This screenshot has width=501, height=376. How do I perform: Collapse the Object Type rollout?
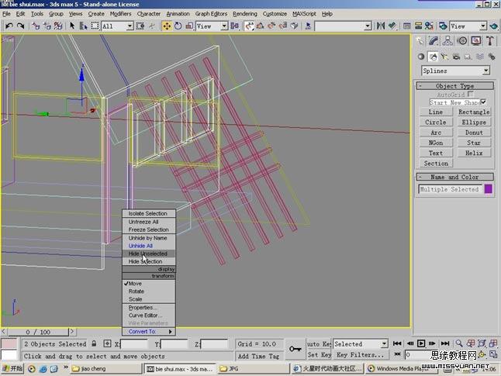[x=454, y=85]
